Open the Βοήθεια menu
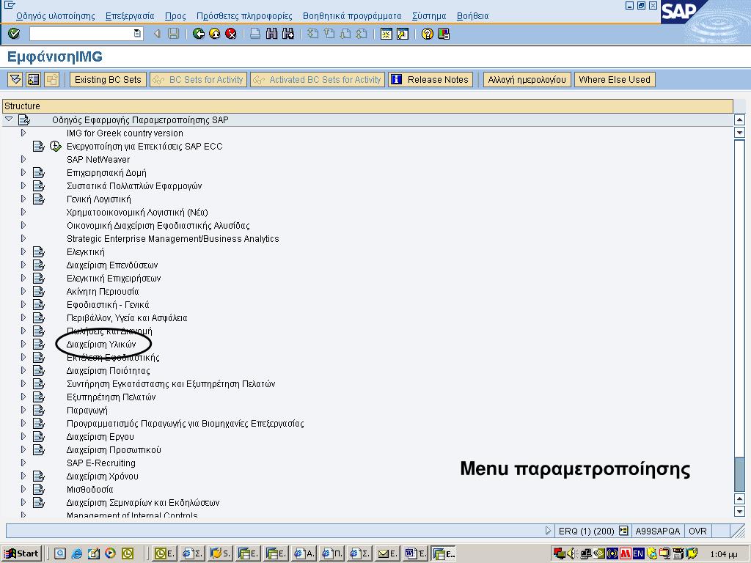751x563 pixels. pos(473,16)
